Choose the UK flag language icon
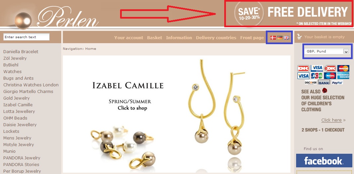The image size is (354, 174). pos(286,38)
